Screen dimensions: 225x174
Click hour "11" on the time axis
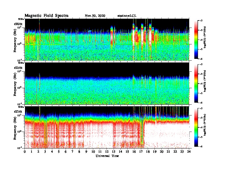coord(100,152)
